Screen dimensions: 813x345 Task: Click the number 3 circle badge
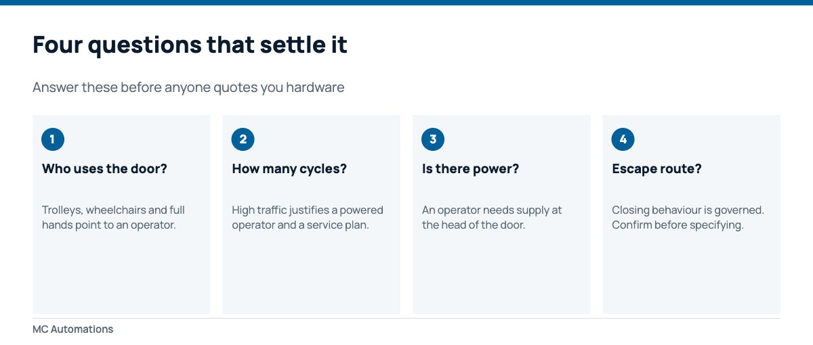[433, 140]
